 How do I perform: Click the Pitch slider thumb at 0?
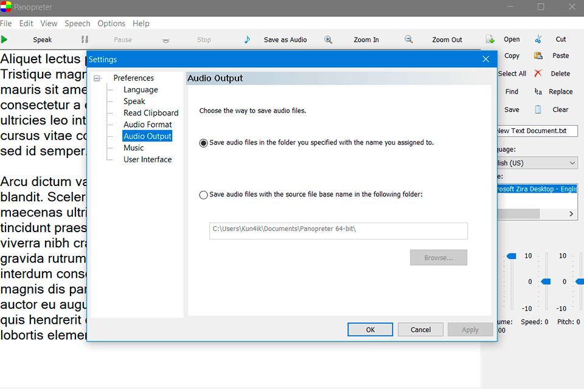[580, 281]
